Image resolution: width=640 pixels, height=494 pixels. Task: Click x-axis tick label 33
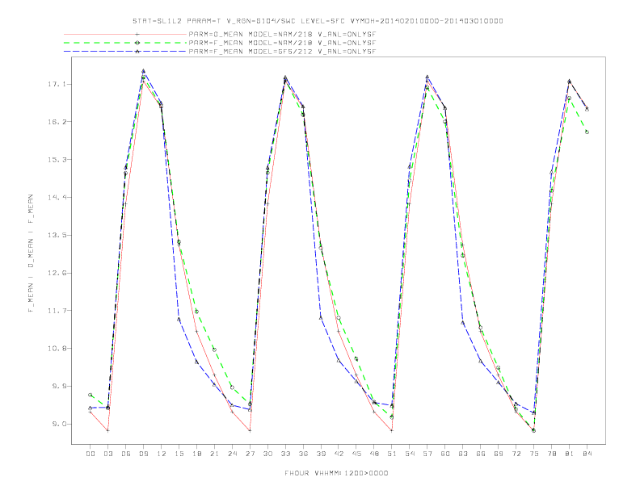point(285,454)
